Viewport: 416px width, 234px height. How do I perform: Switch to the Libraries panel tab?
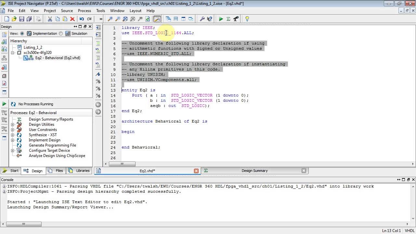coord(79,171)
